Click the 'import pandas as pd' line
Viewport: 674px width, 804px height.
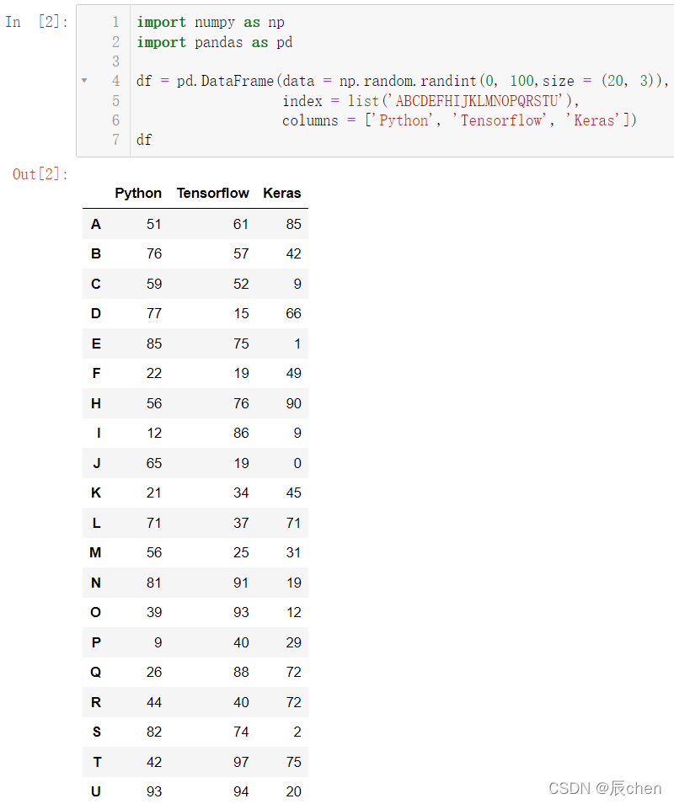214,42
